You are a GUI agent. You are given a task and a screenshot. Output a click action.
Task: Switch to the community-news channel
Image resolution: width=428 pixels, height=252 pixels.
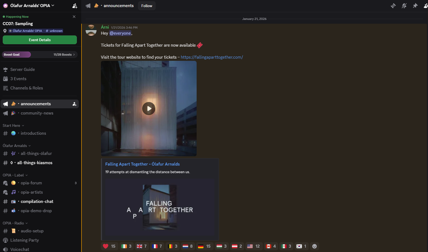pyautogui.click(x=37, y=113)
